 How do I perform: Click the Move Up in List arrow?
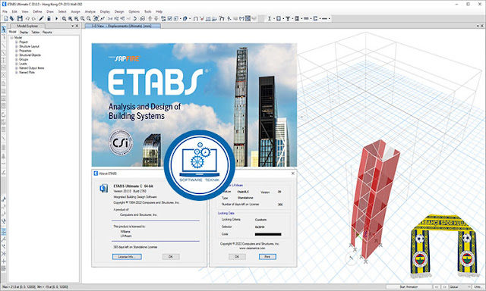pos(150,18)
